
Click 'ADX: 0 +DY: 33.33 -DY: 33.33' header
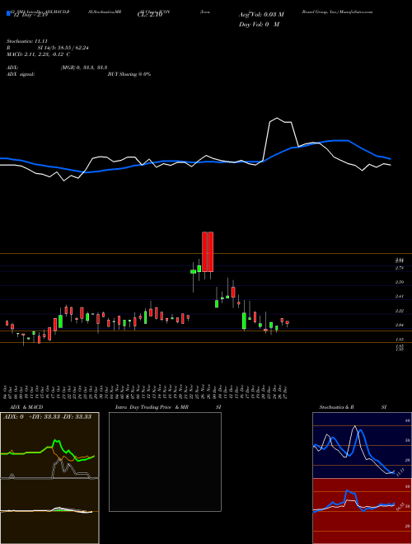pyautogui.click(x=47, y=417)
